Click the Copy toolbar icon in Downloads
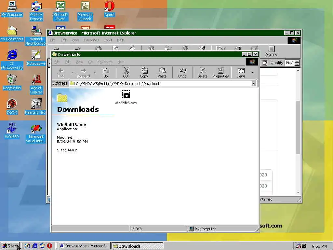 pos(144,73)
